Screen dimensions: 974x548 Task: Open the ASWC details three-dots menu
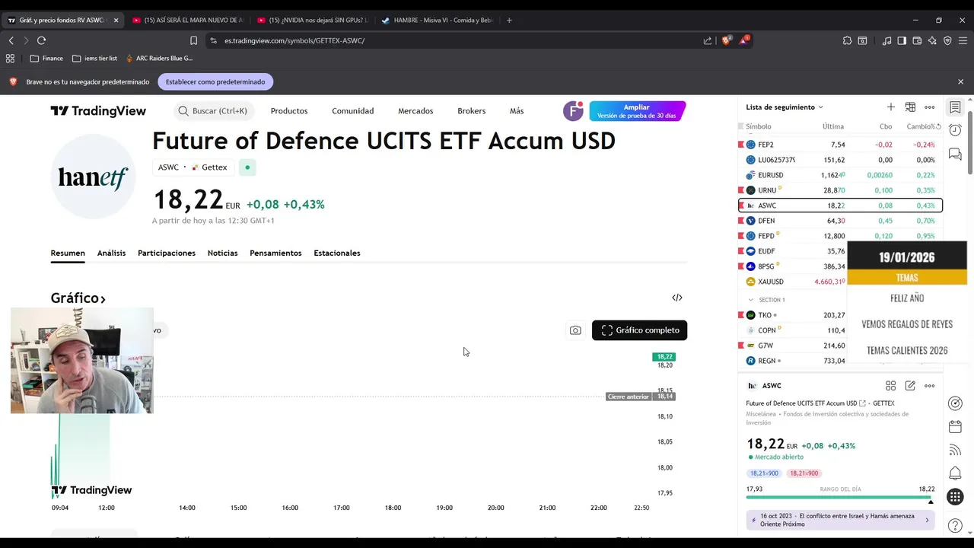pos(930,386)
